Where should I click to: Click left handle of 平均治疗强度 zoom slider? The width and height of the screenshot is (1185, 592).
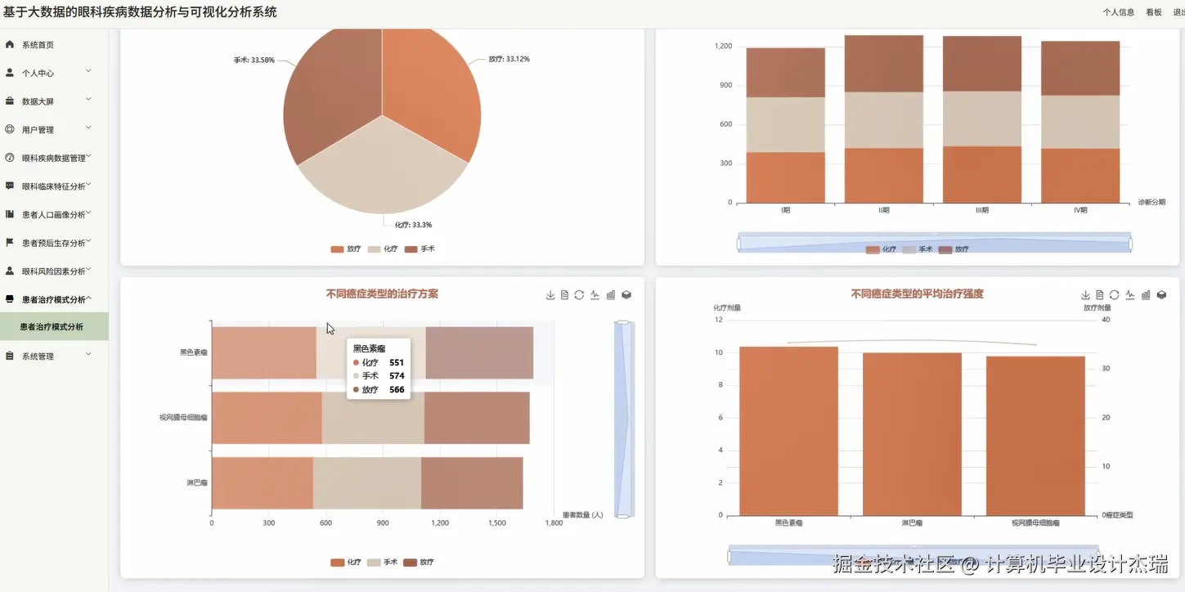click(x=729, y=557)
